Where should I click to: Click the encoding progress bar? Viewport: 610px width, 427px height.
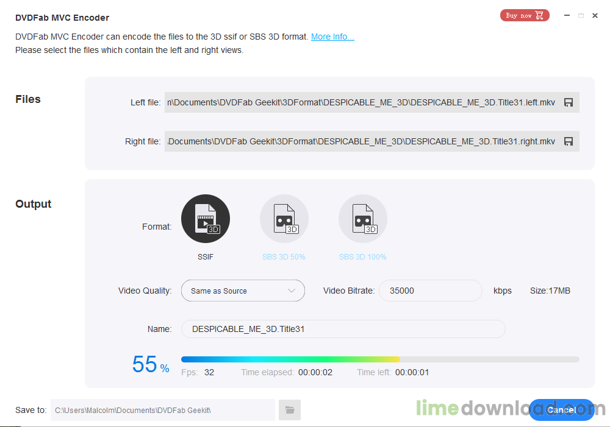(x=380, y=359)
